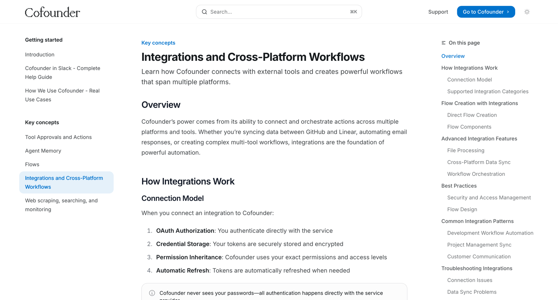558x300 pixels.
Task: Click the How Integrations Work heading
Action: [188, 181]
